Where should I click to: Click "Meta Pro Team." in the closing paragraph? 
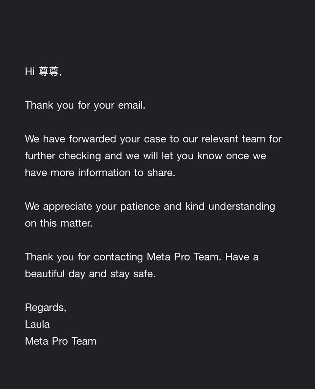[184, 257]
